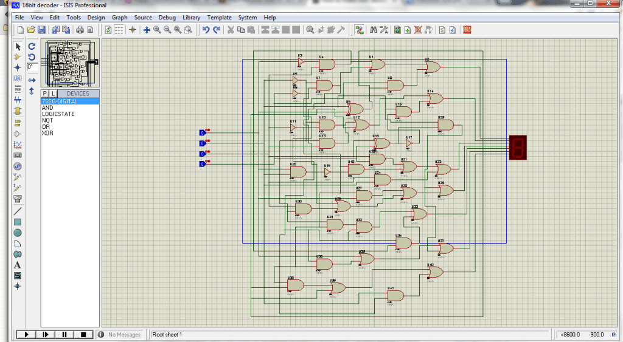
Task: Select the 2D graphics text tool
Action: [x=18, y=265]
